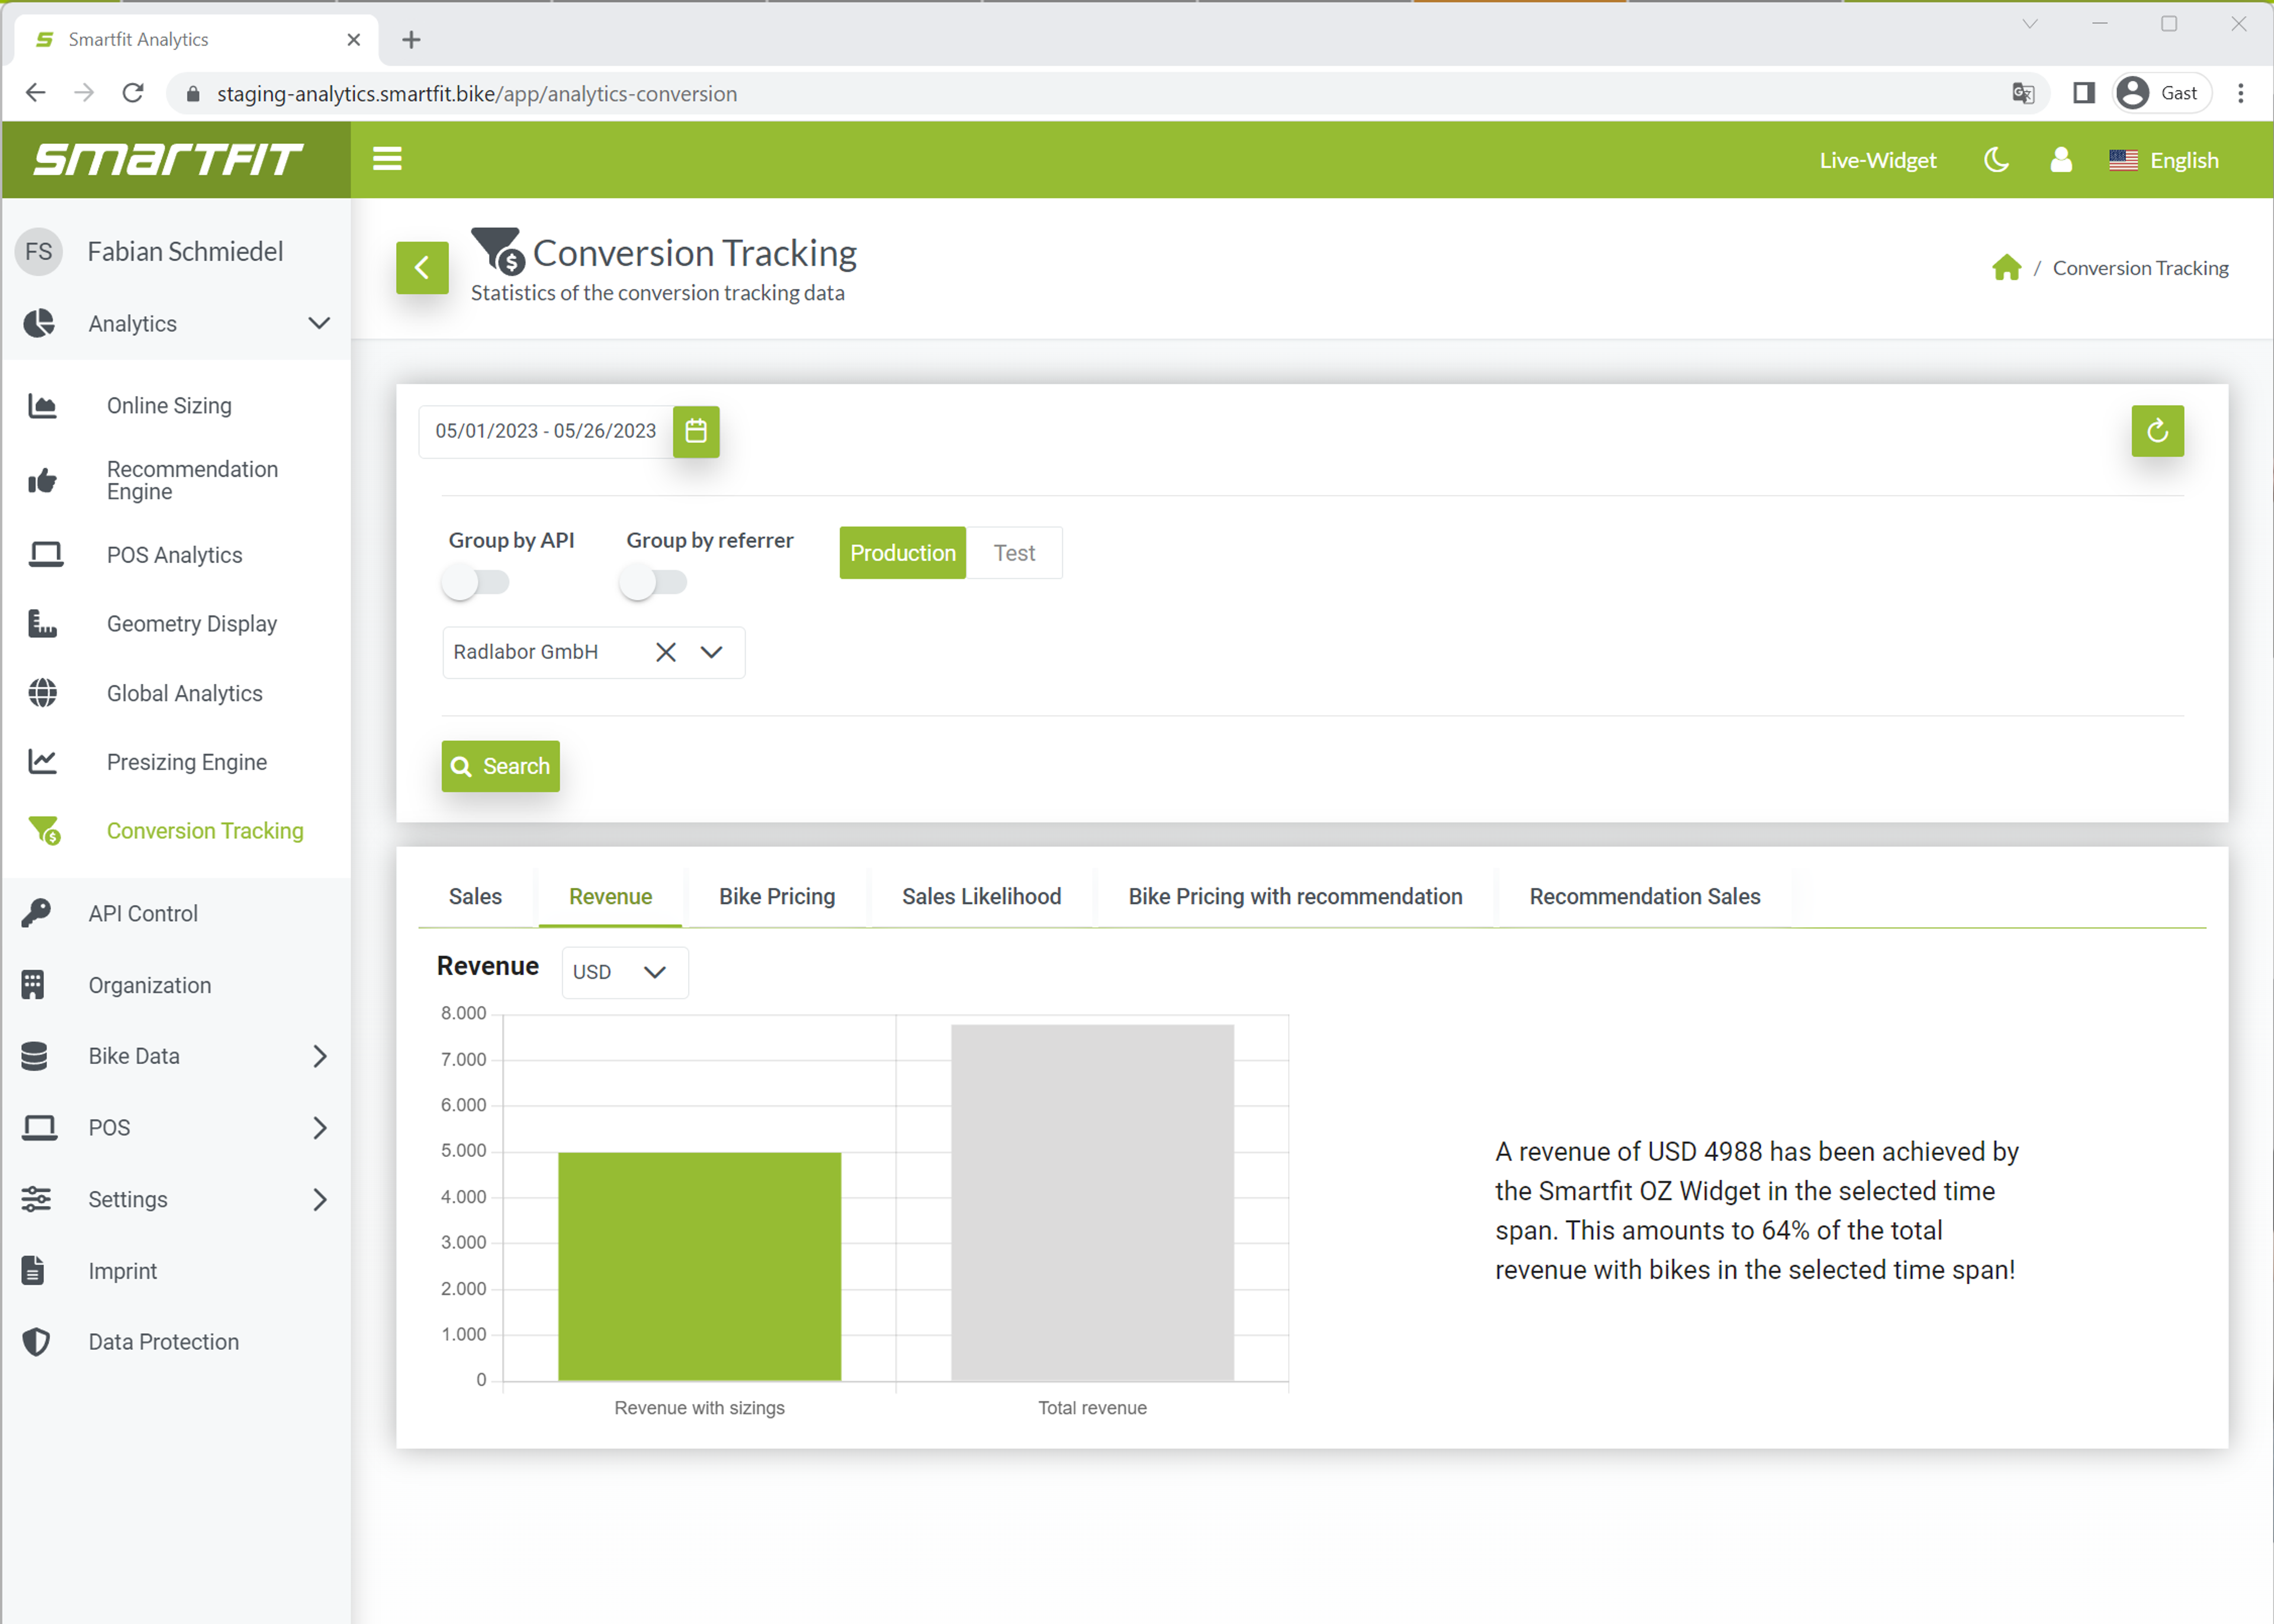Enable Group by API switch
This screenshot has height=1624, width=2274.
[476, 582]
